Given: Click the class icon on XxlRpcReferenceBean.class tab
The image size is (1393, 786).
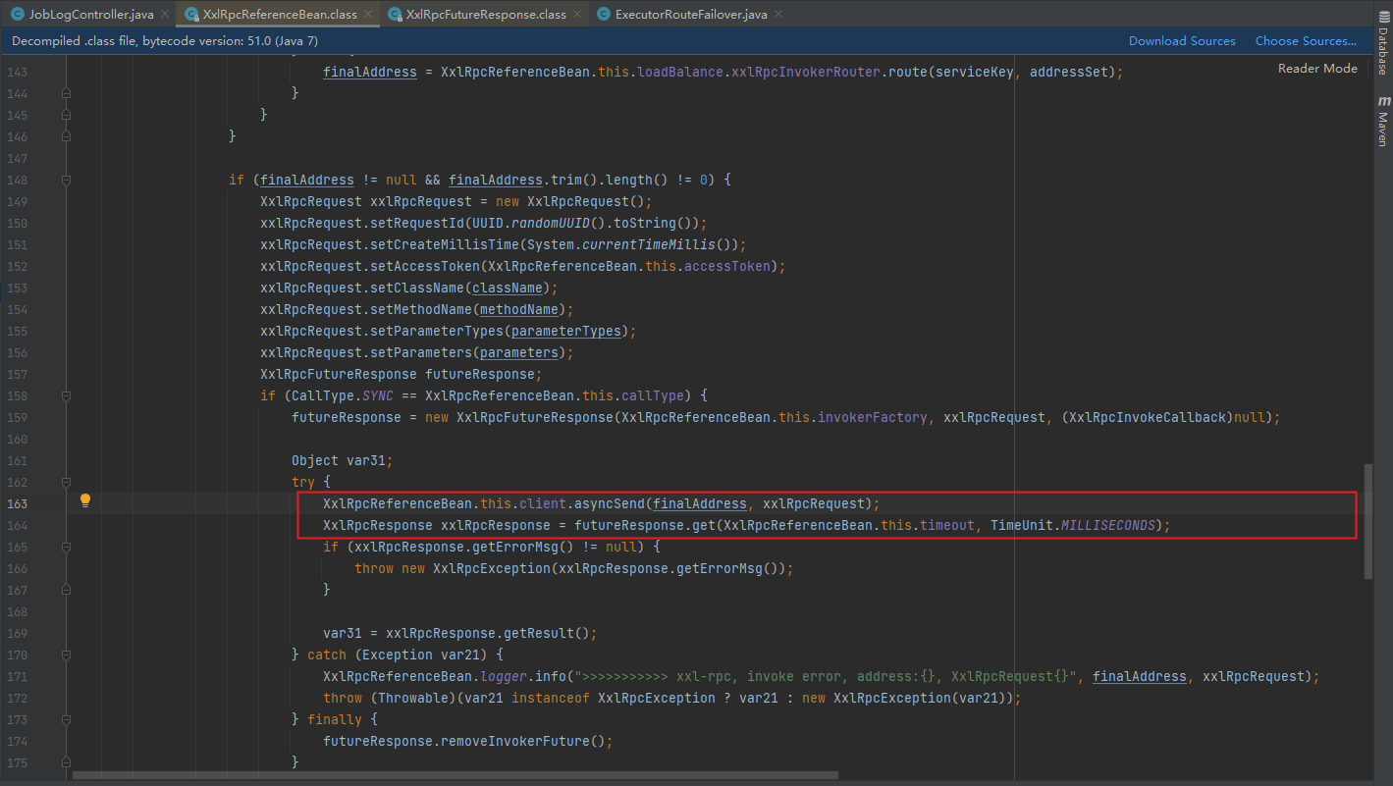Looking at the screenshot, I should click(x=190, y=15).
